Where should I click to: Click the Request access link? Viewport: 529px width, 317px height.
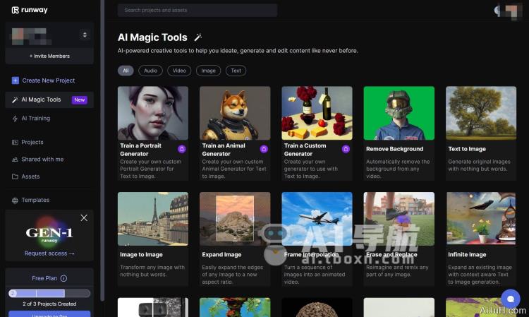click(49, 253)
